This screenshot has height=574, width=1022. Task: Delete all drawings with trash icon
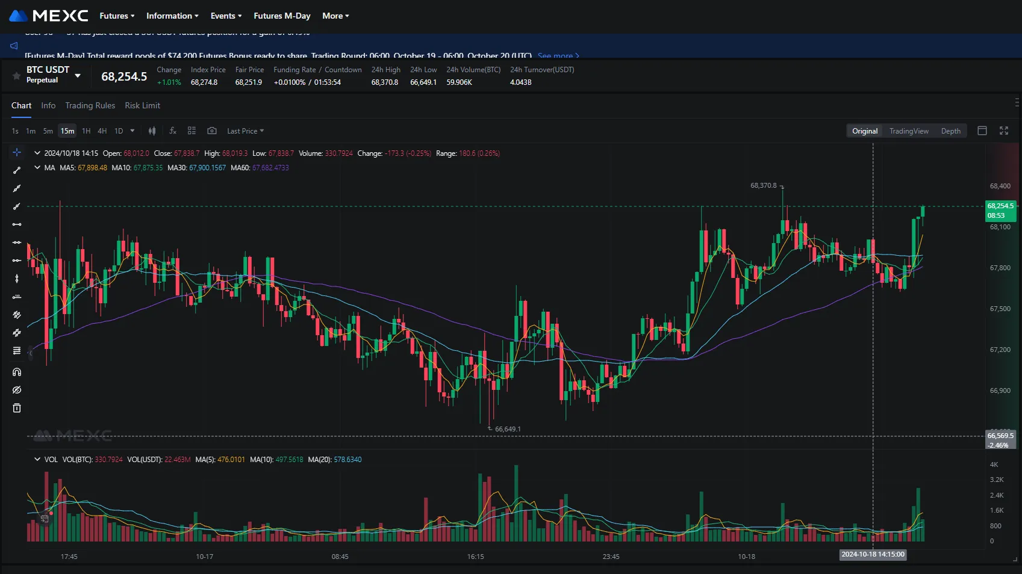pos(16,408)
